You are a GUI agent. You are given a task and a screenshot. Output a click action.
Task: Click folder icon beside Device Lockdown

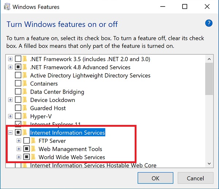point(25,100)
